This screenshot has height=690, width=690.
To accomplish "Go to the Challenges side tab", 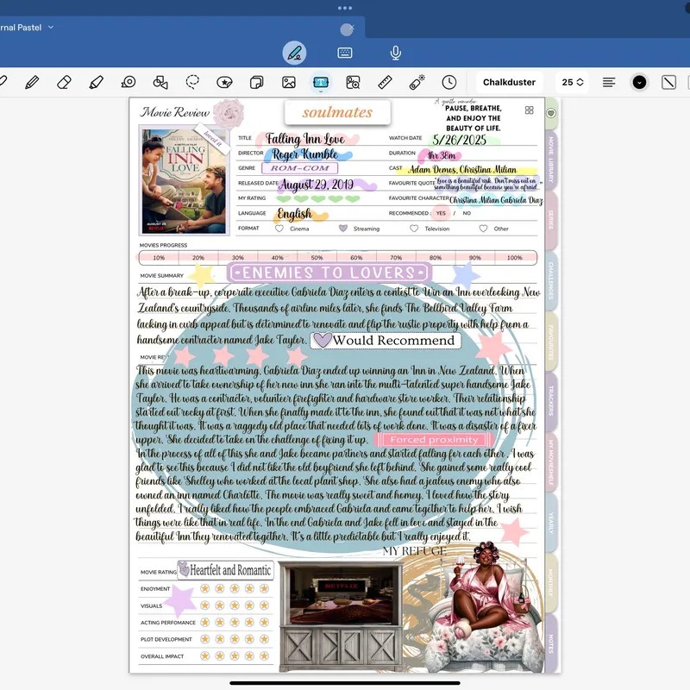I will coord(551,280).
